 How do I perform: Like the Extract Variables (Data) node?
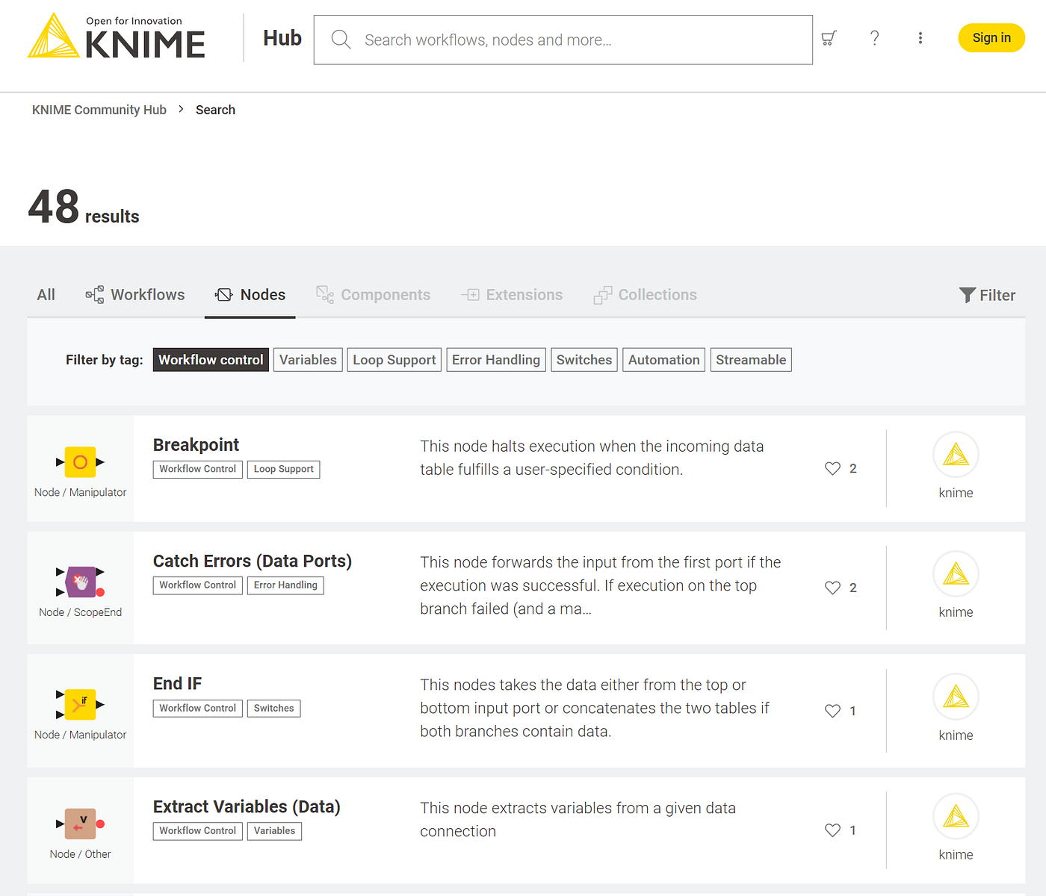832,830
